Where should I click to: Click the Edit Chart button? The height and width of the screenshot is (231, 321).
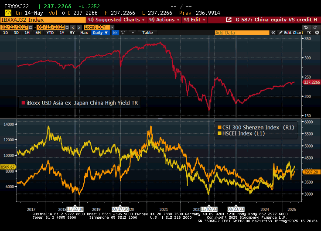click(x=291, y=33)
